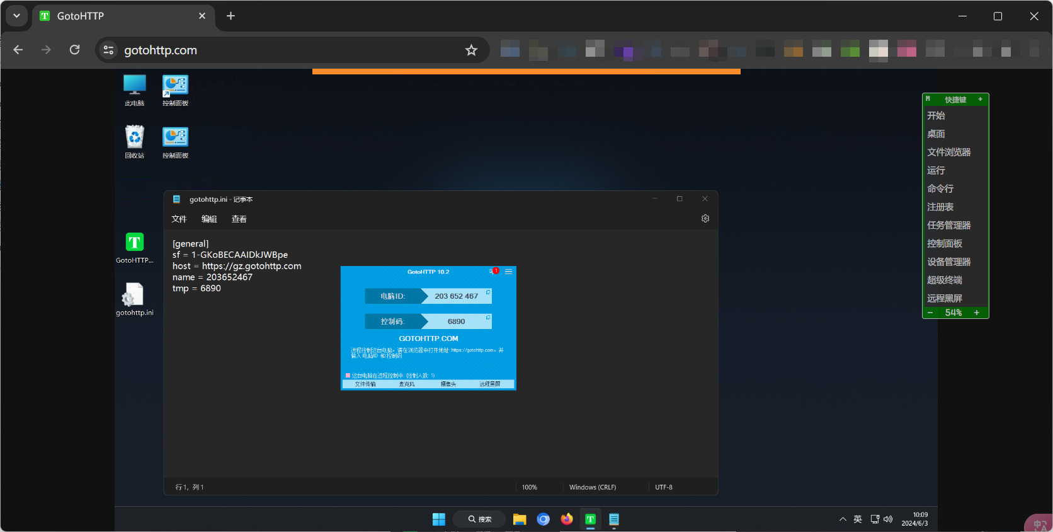
Task: Launch Firefox from the remote taskbar
Action: [567, 519]
